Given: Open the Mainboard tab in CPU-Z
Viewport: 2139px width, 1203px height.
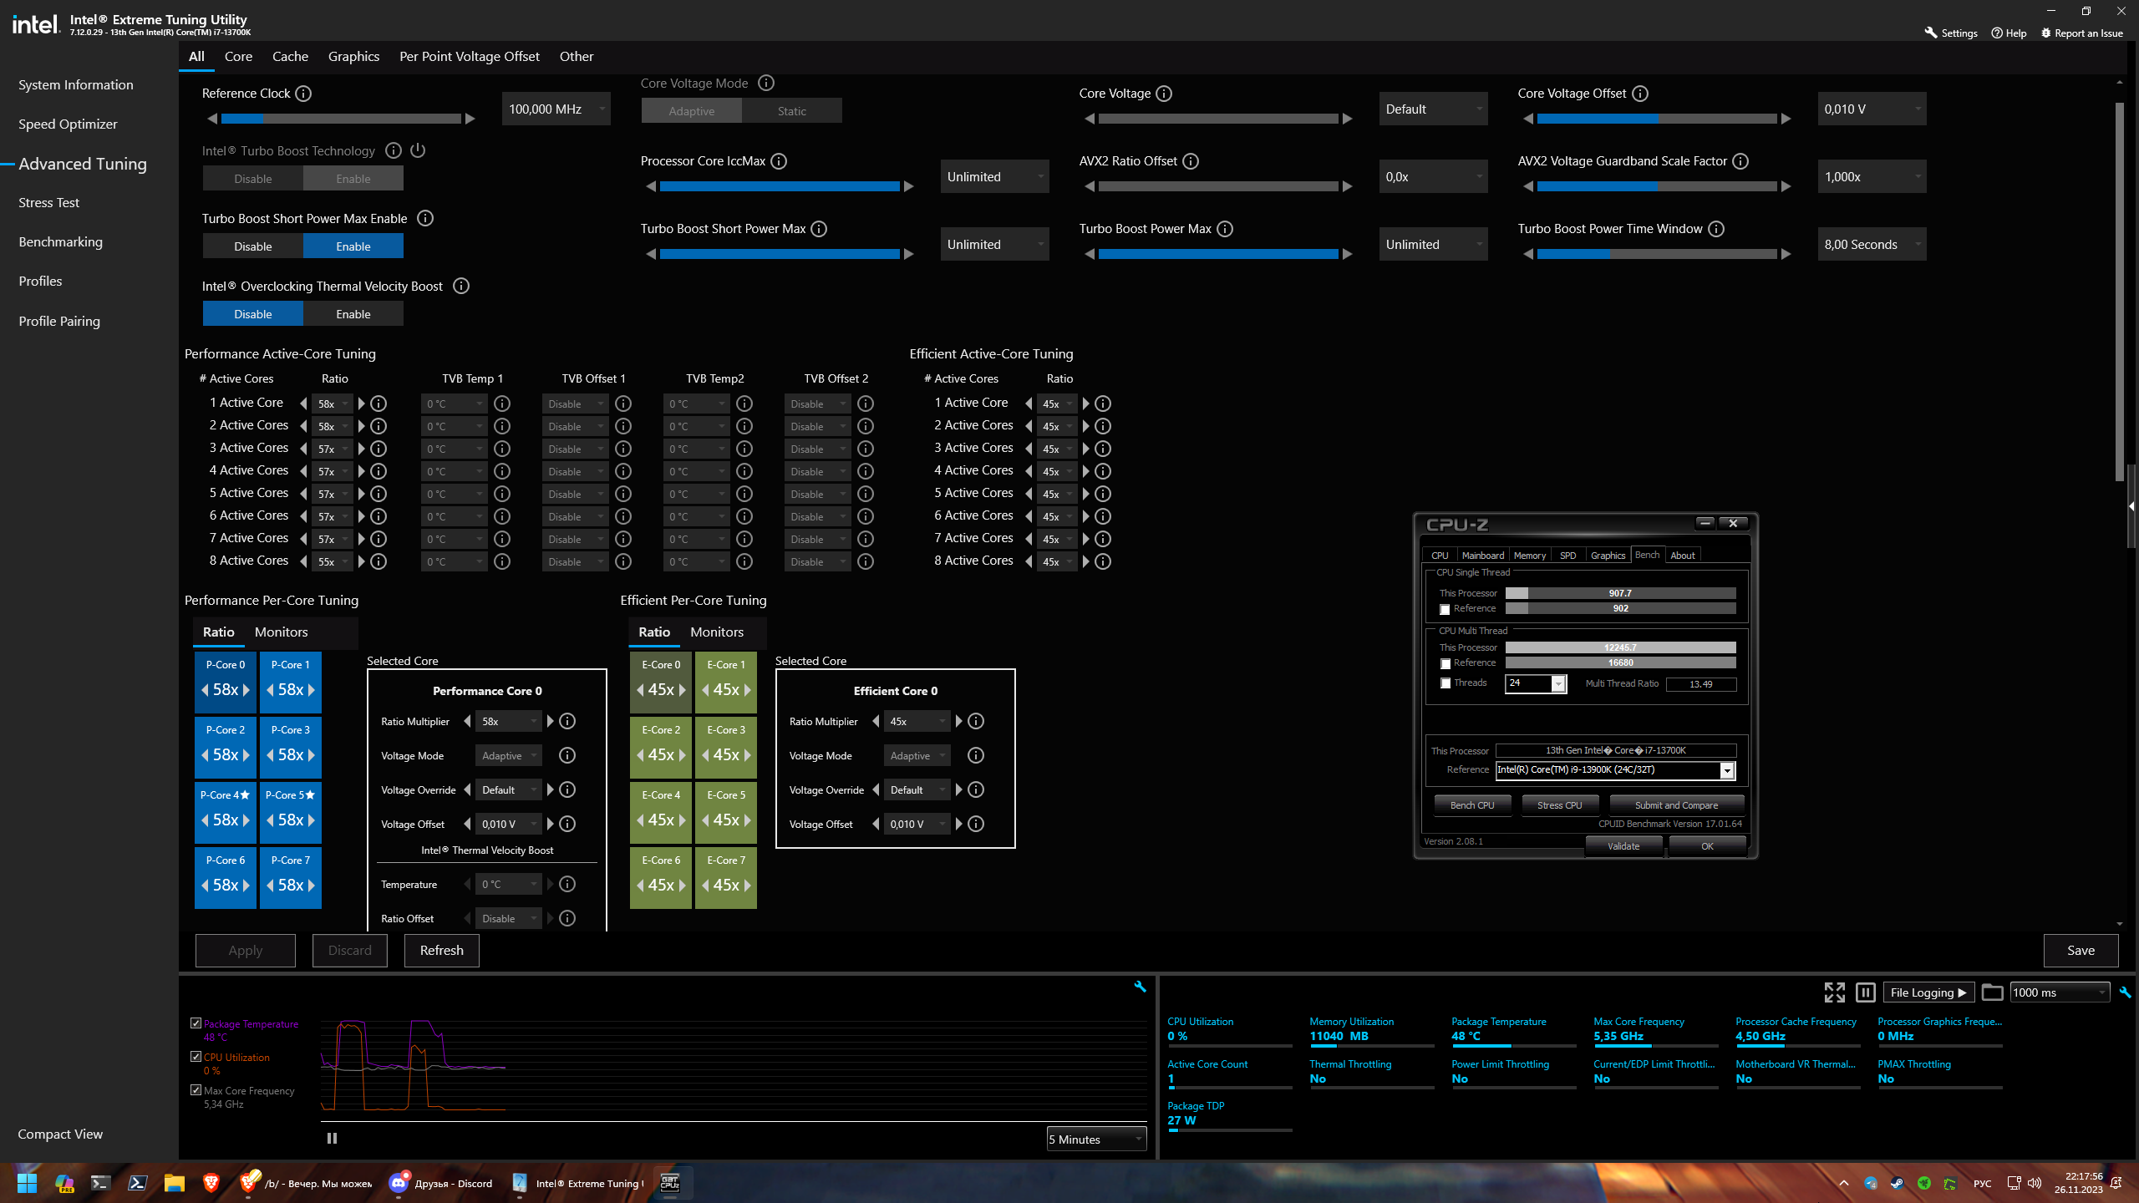Looking at the screenshot, I should coord(1482,556).
